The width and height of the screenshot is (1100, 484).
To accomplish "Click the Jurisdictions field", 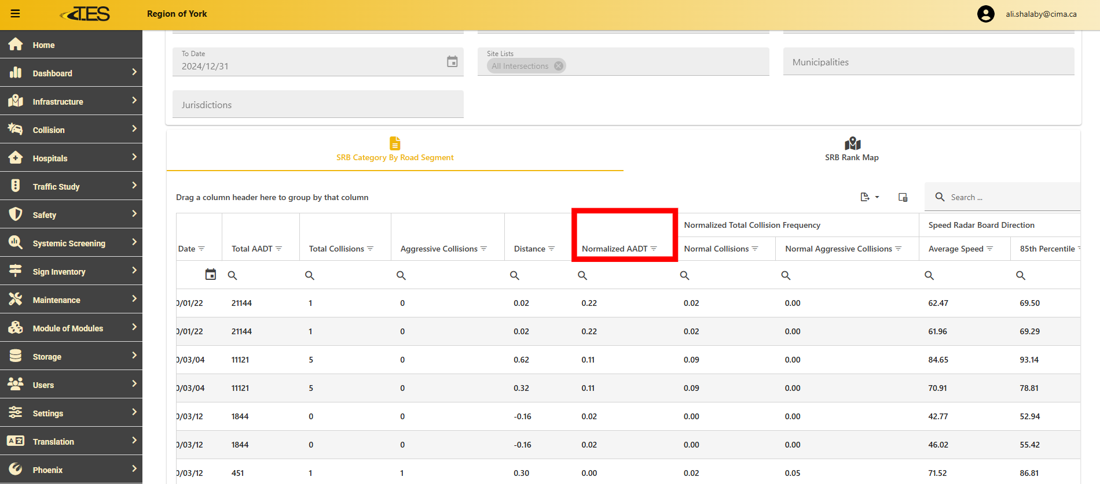I will point(318,105).
